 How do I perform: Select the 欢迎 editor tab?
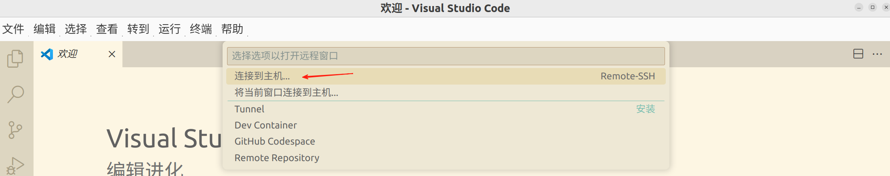coord(68,54)
